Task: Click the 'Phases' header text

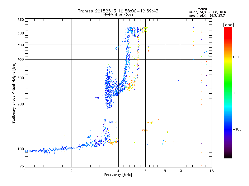Action: (201, 9)
